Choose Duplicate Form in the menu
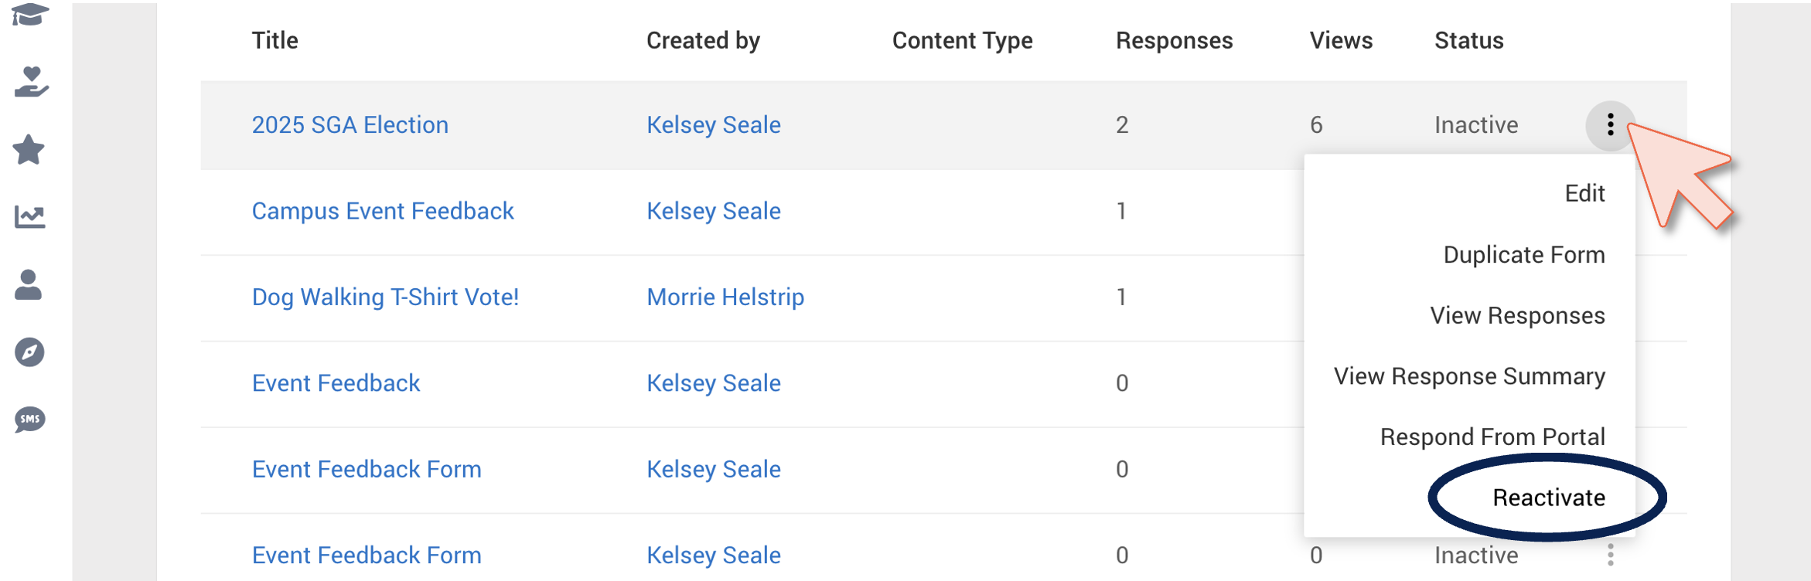The height and width of the screenshot is (581, 1811). (x=1524, y=255)
